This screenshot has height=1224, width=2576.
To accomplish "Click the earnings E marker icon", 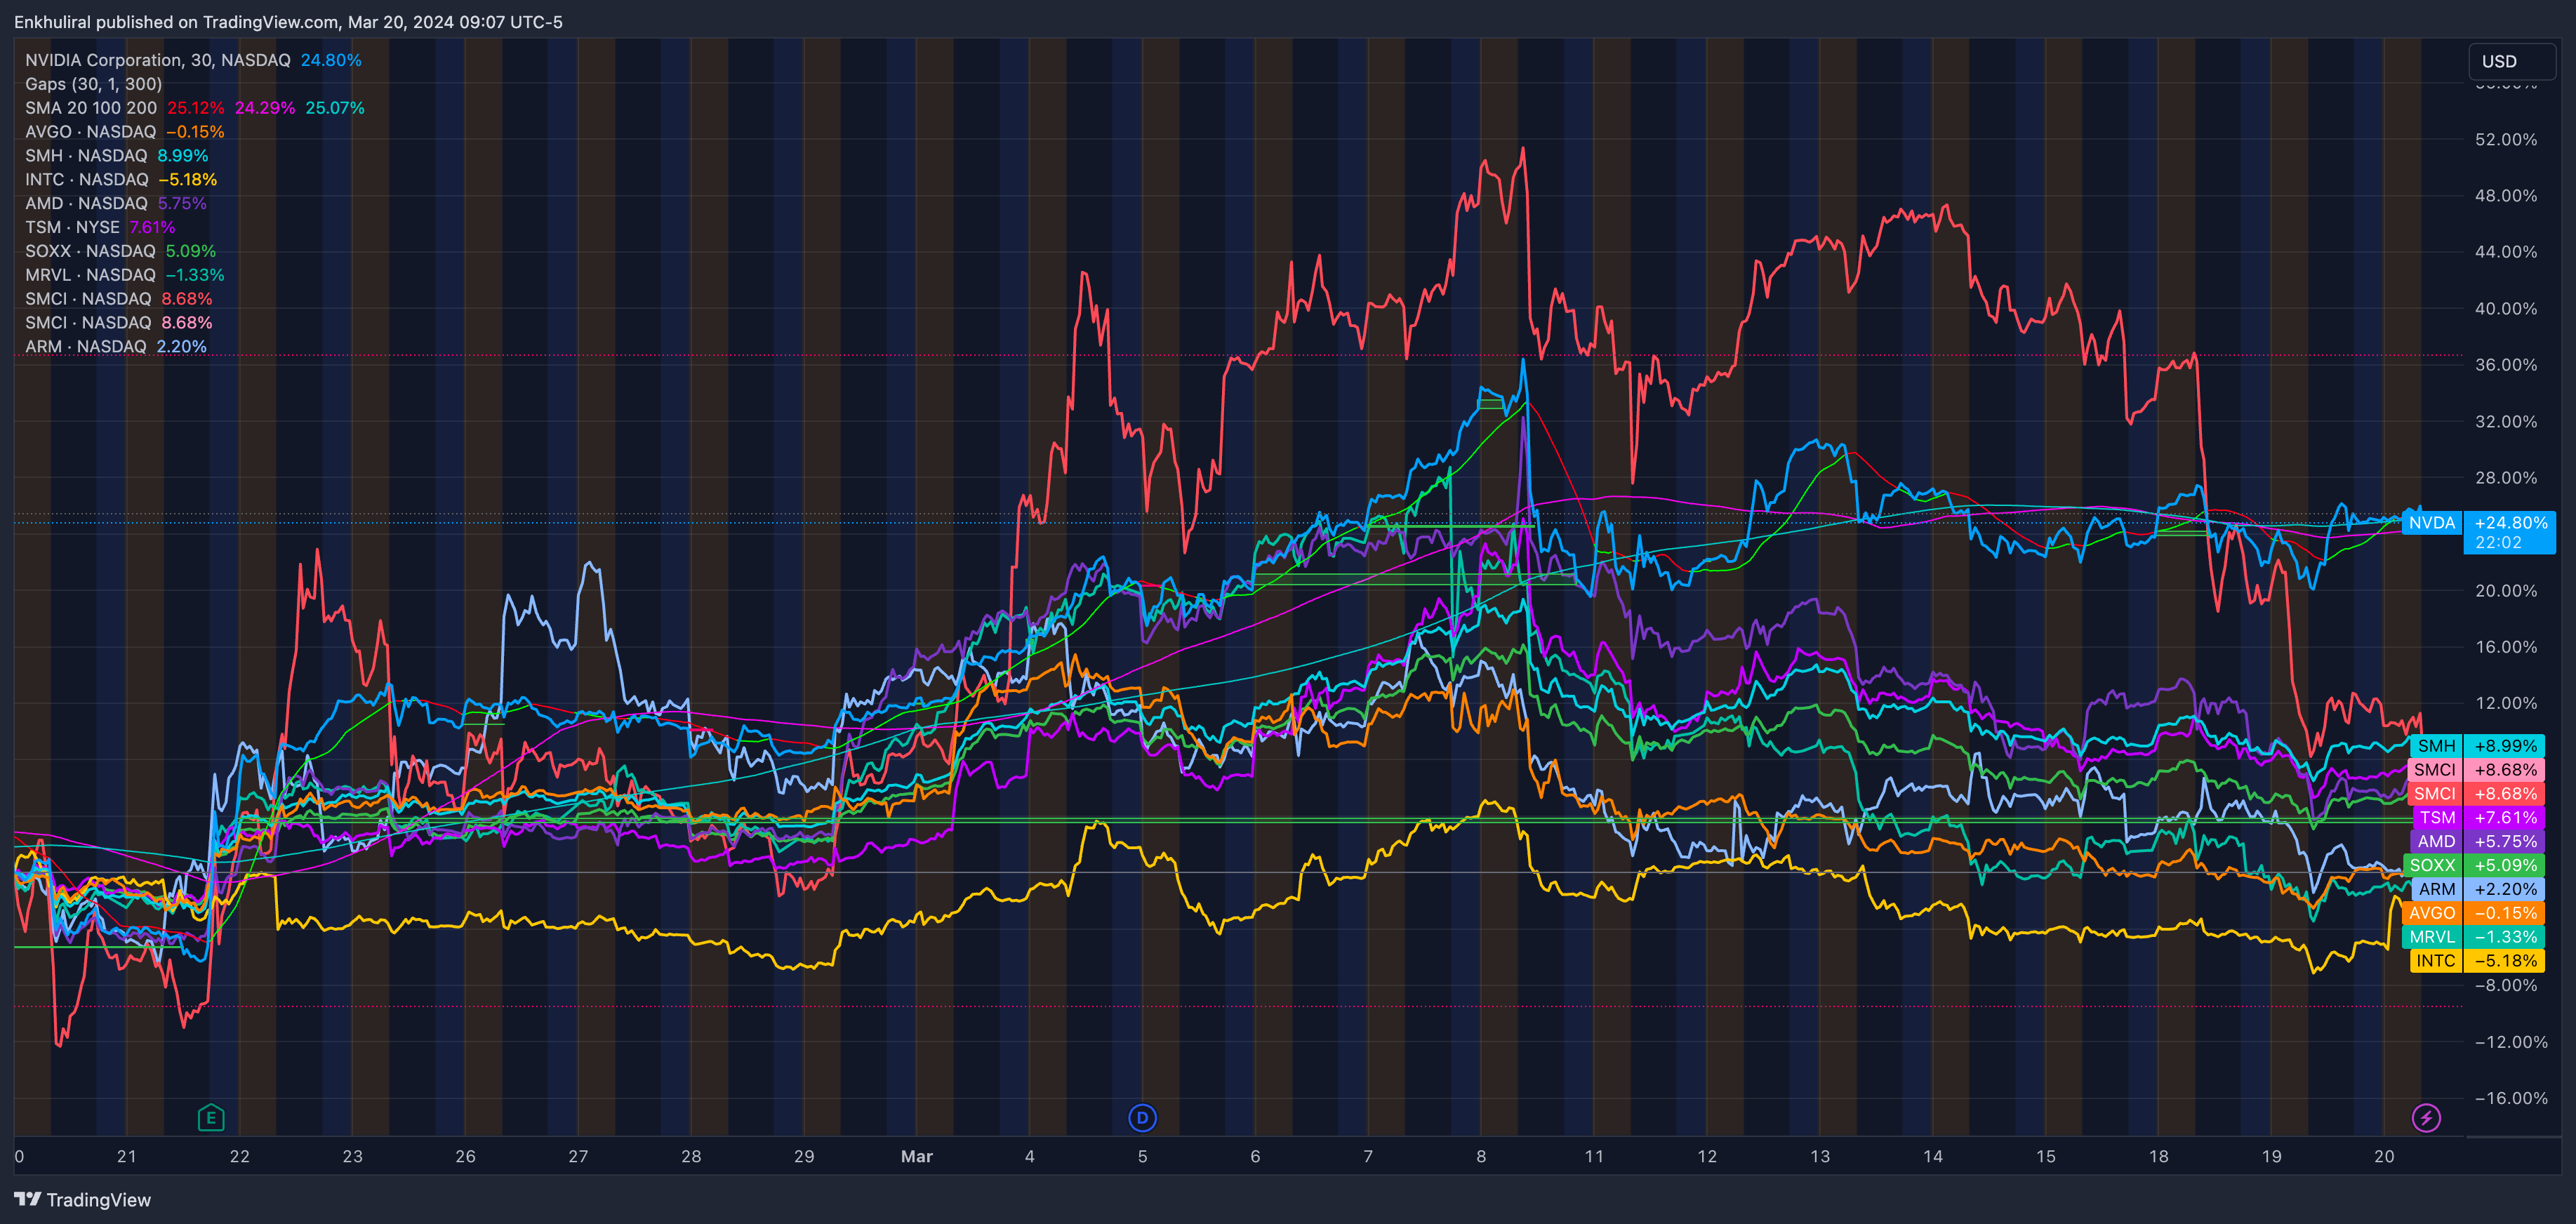I will (x=211, y=1117).
